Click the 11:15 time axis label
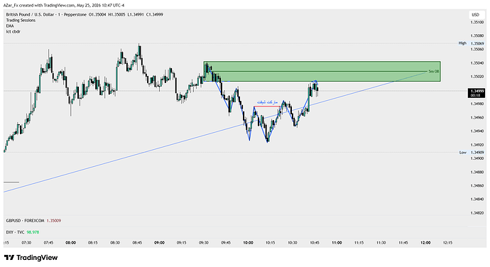The width and height of the screenshot is (490, 267). [x=359, y=243]
